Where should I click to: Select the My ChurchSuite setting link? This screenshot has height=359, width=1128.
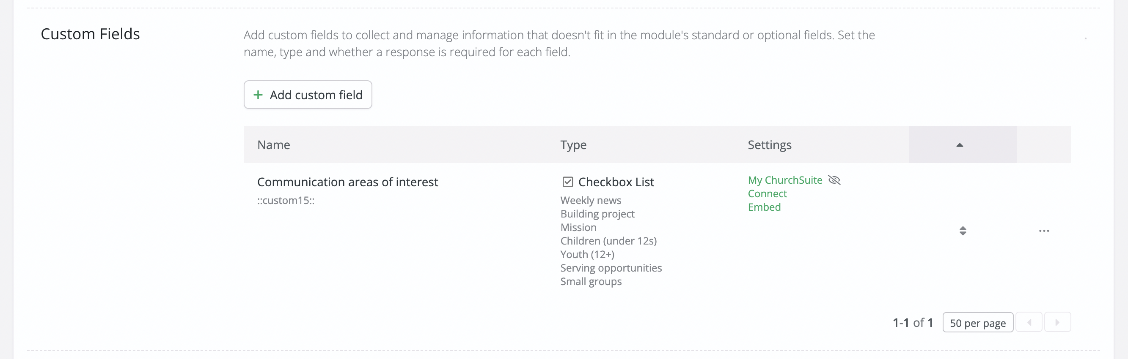785,180
